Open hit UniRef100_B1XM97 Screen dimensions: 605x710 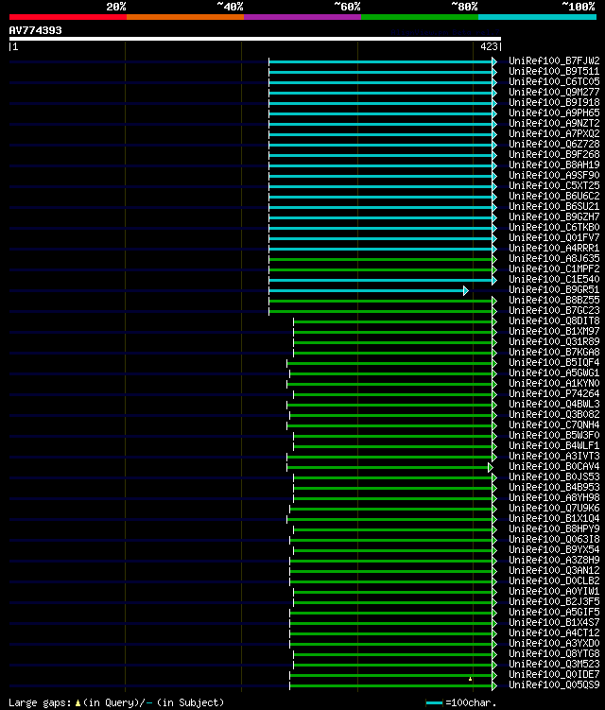click(554, 332)
